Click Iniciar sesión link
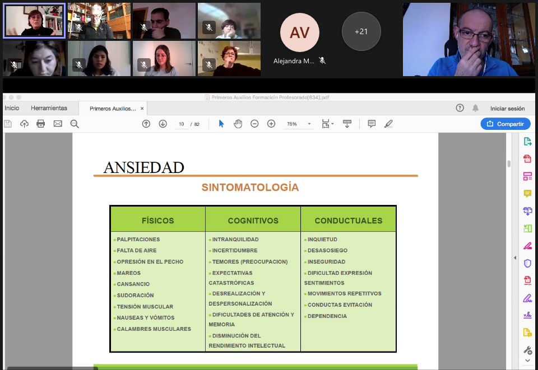The width and height of the screenshot is (538, 370). [x=507, y=109]
